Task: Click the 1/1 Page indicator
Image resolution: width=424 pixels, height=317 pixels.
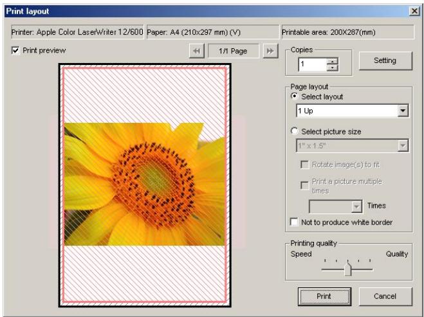Action: coord(233,51)
